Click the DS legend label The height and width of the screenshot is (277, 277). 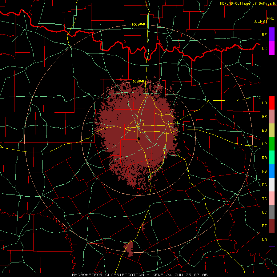264,185
